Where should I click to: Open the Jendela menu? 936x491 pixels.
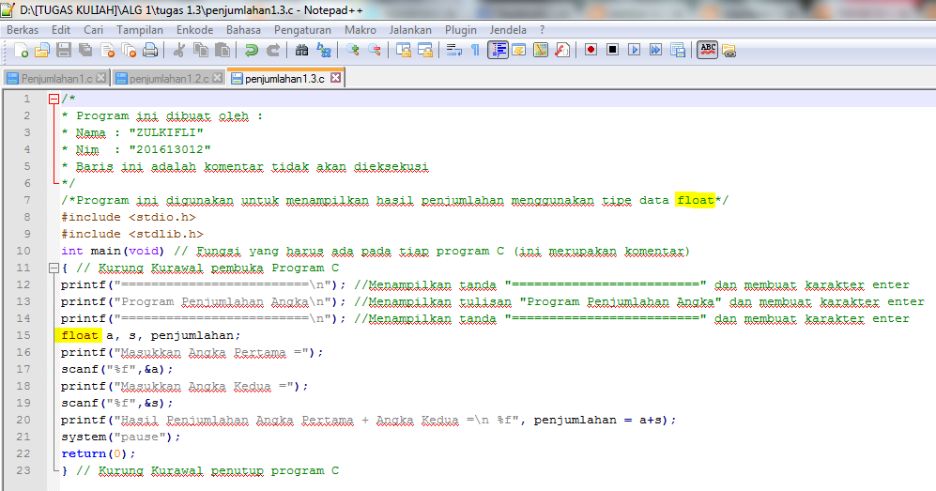(508, 30)
